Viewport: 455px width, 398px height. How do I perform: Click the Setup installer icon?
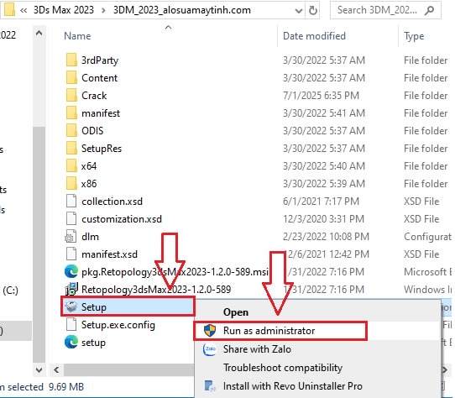tap(71, 306)
